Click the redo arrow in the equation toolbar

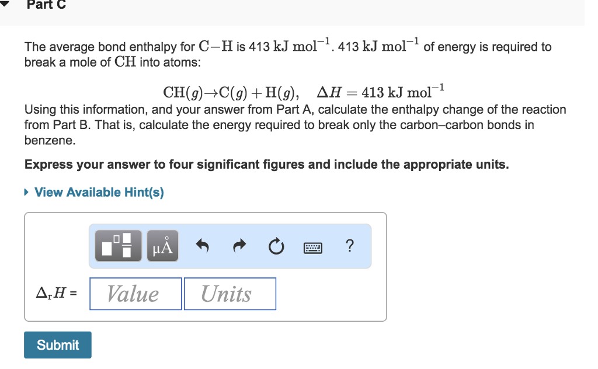coord(239,246)
